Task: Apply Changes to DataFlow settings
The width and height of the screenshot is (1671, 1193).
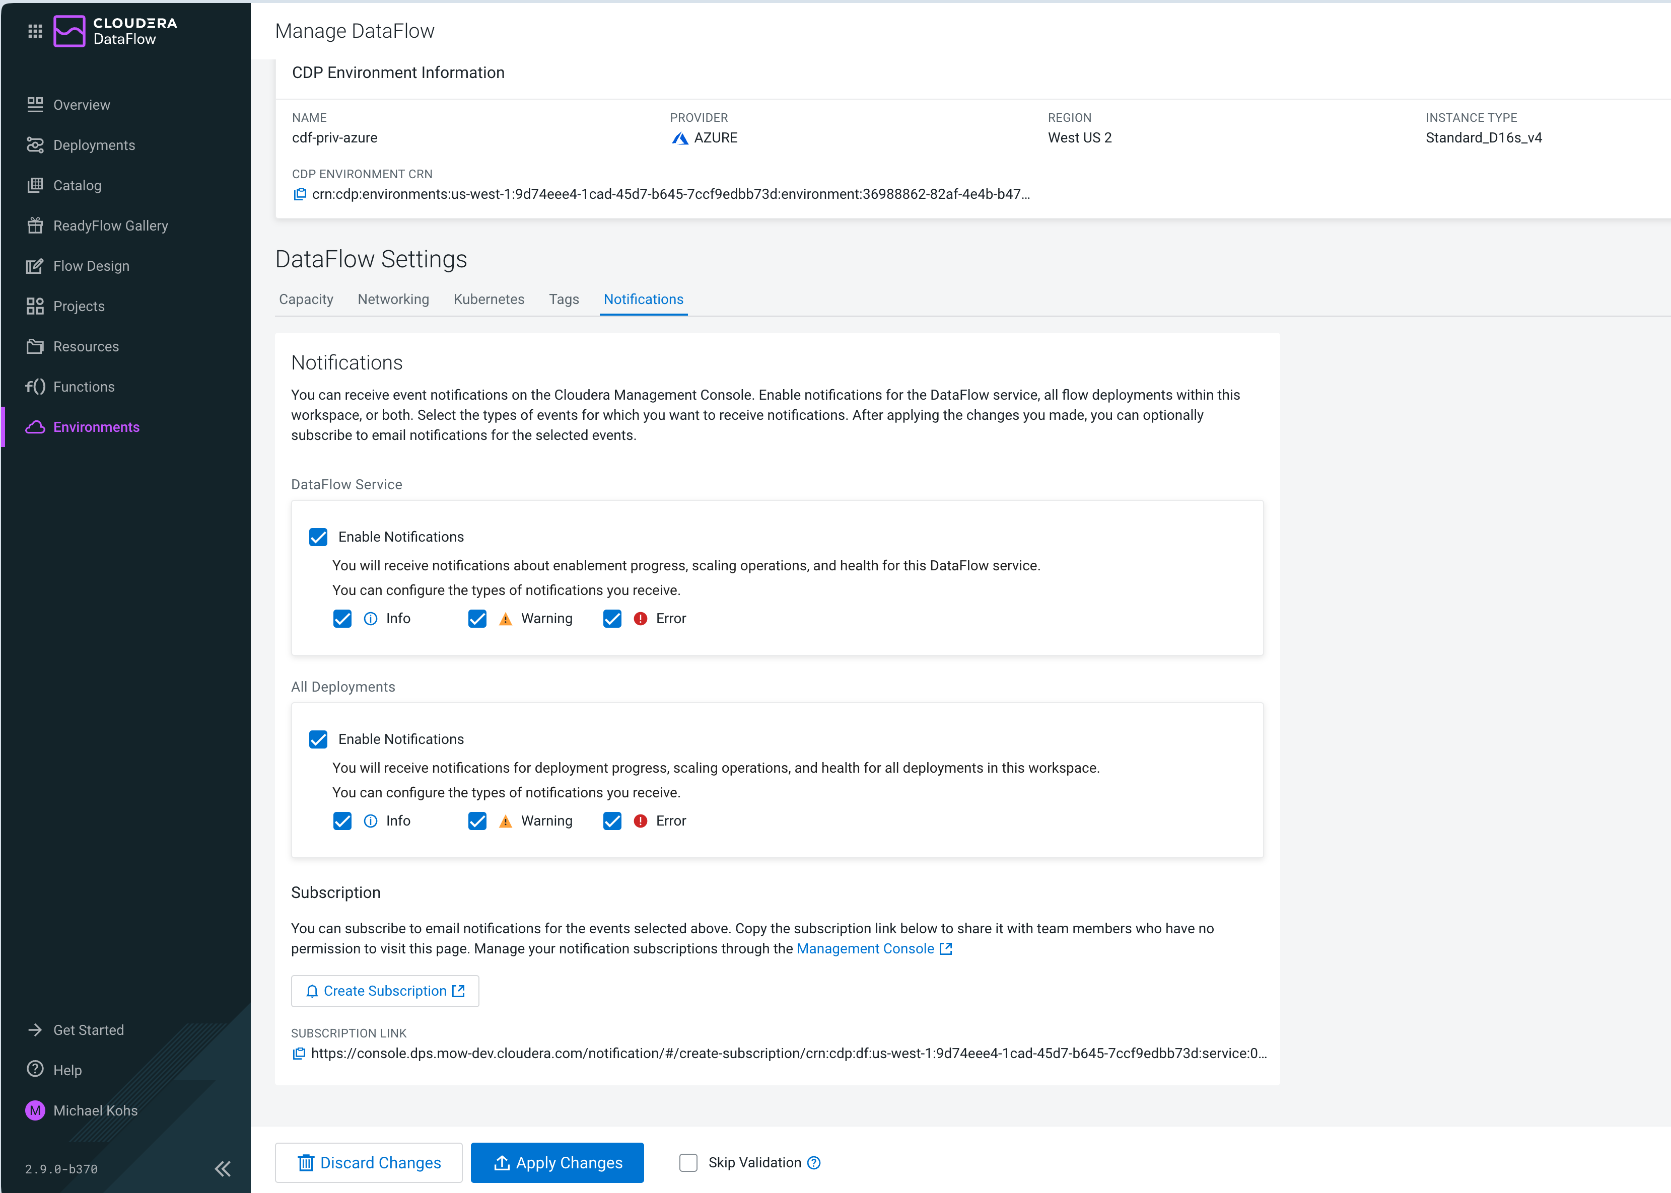Action: (557, 1162)
